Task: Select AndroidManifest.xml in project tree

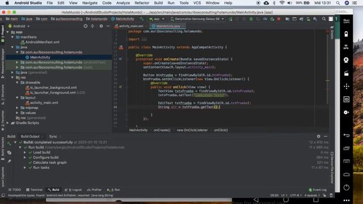Action: pos(42,42)
